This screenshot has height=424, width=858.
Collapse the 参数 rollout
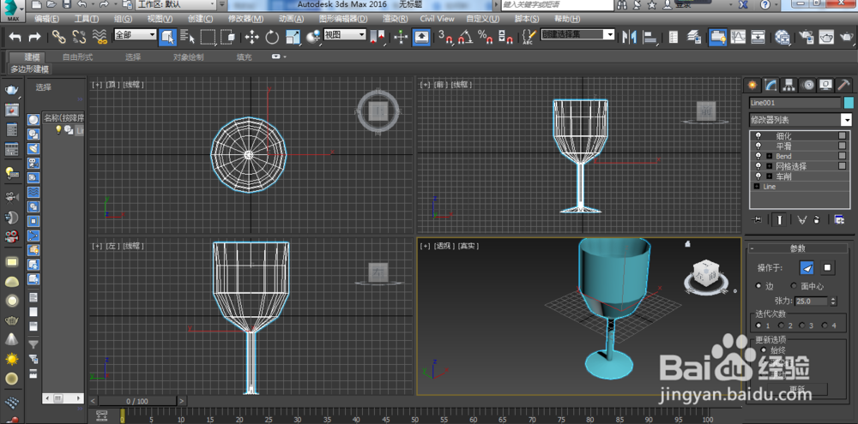point(798,248)
